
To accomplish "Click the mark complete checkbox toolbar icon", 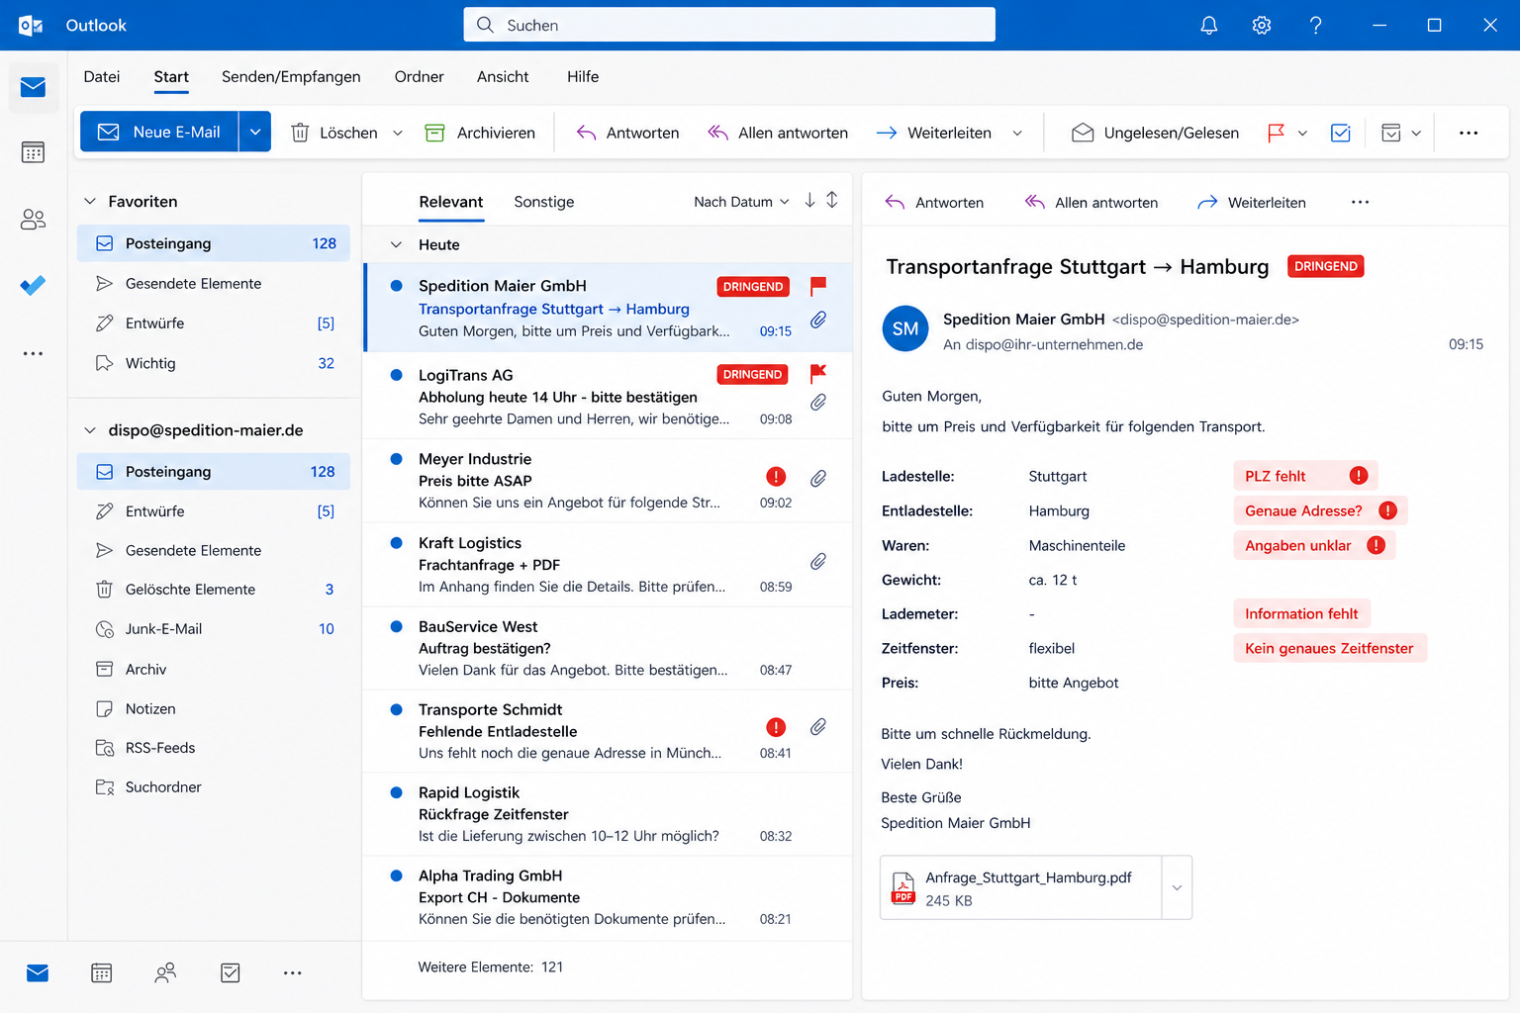I will pyautogui.click(x=1341, y=133).
